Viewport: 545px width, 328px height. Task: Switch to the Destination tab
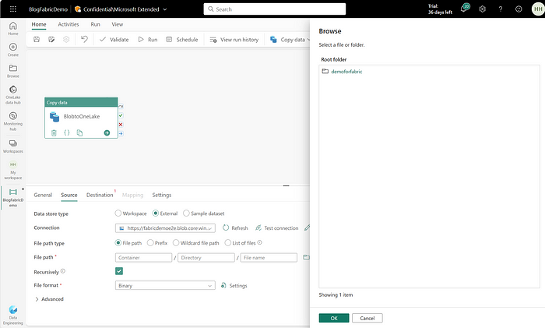(100, 195)
